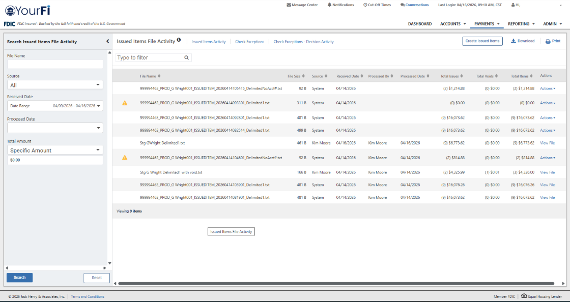Open Terms and Conditions link

[88, 296]
